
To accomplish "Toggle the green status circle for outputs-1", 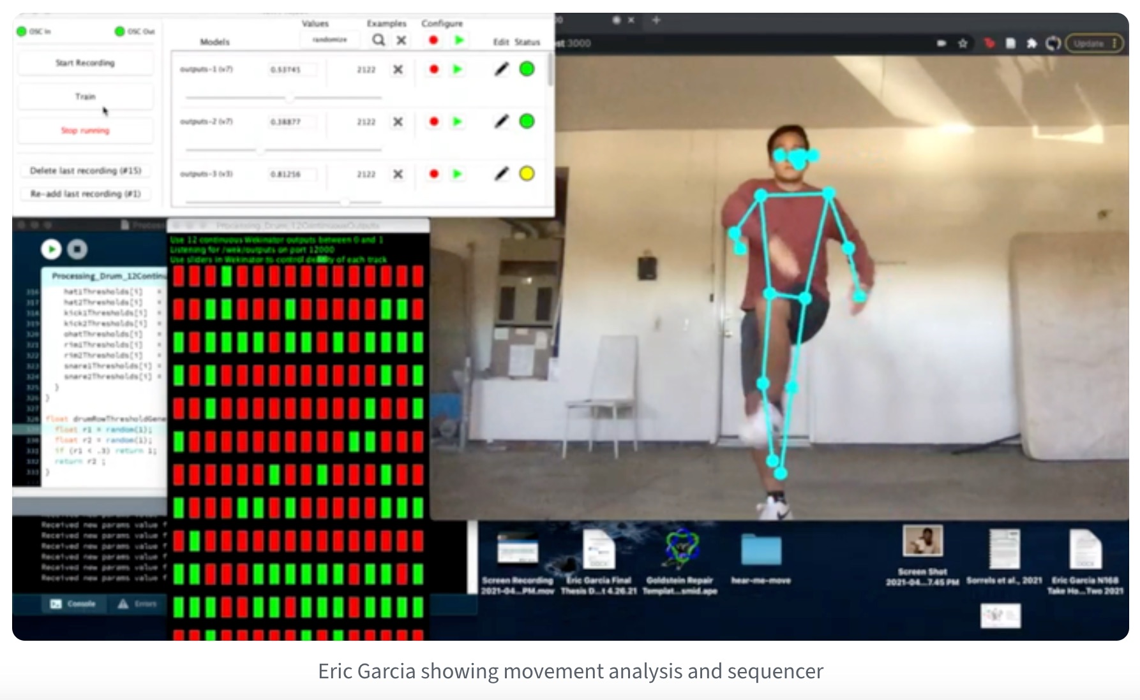I will [527, 69].
